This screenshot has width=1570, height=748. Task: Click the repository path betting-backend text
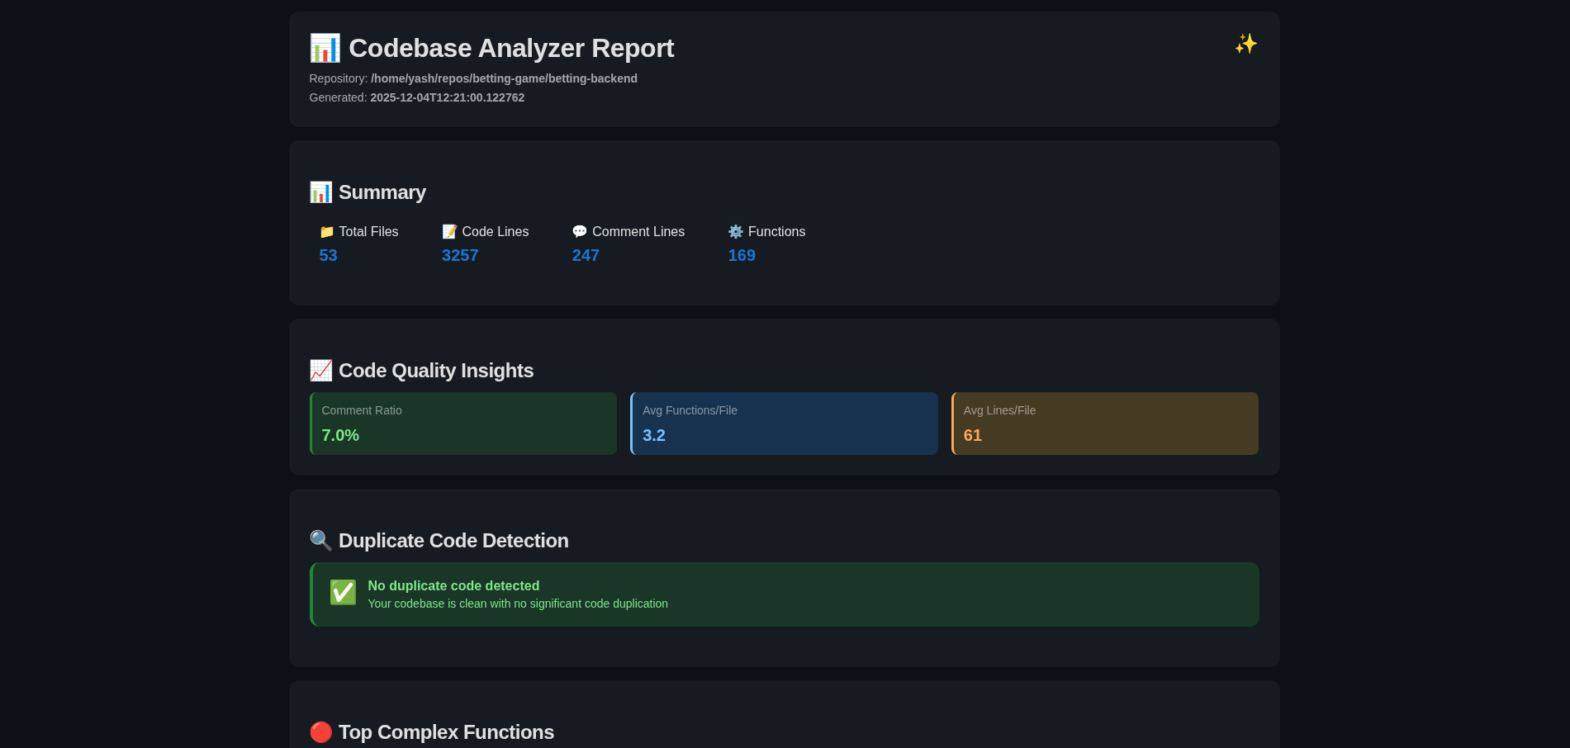pos(504,78)
